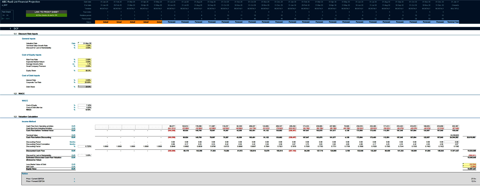Select the 'Discount Rate Inputs' heading
The height and width of the screenshot is (187, 480).
coord(28,34)
